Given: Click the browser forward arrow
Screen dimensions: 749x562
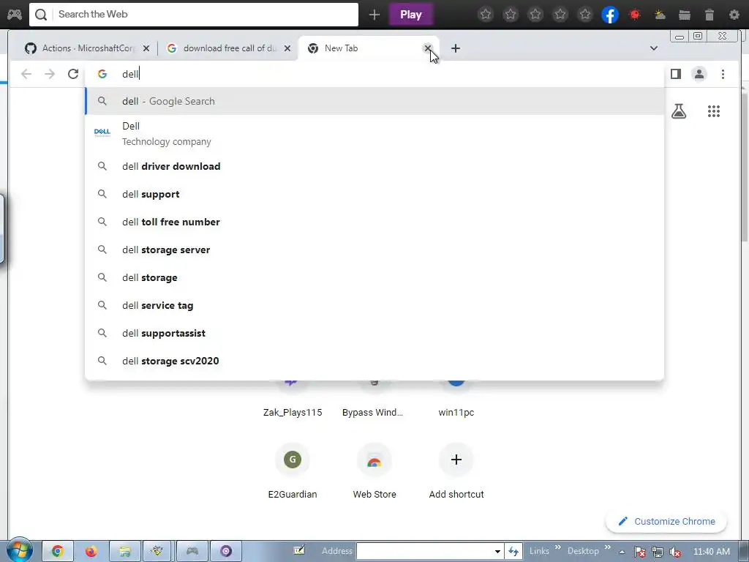Looking at the screenshot, I should pos(50,74).
